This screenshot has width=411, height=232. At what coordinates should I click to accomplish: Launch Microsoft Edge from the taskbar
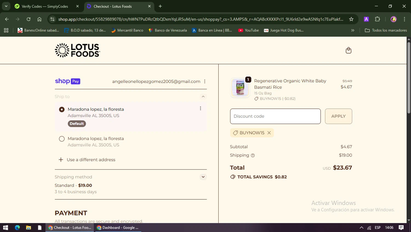17,228
